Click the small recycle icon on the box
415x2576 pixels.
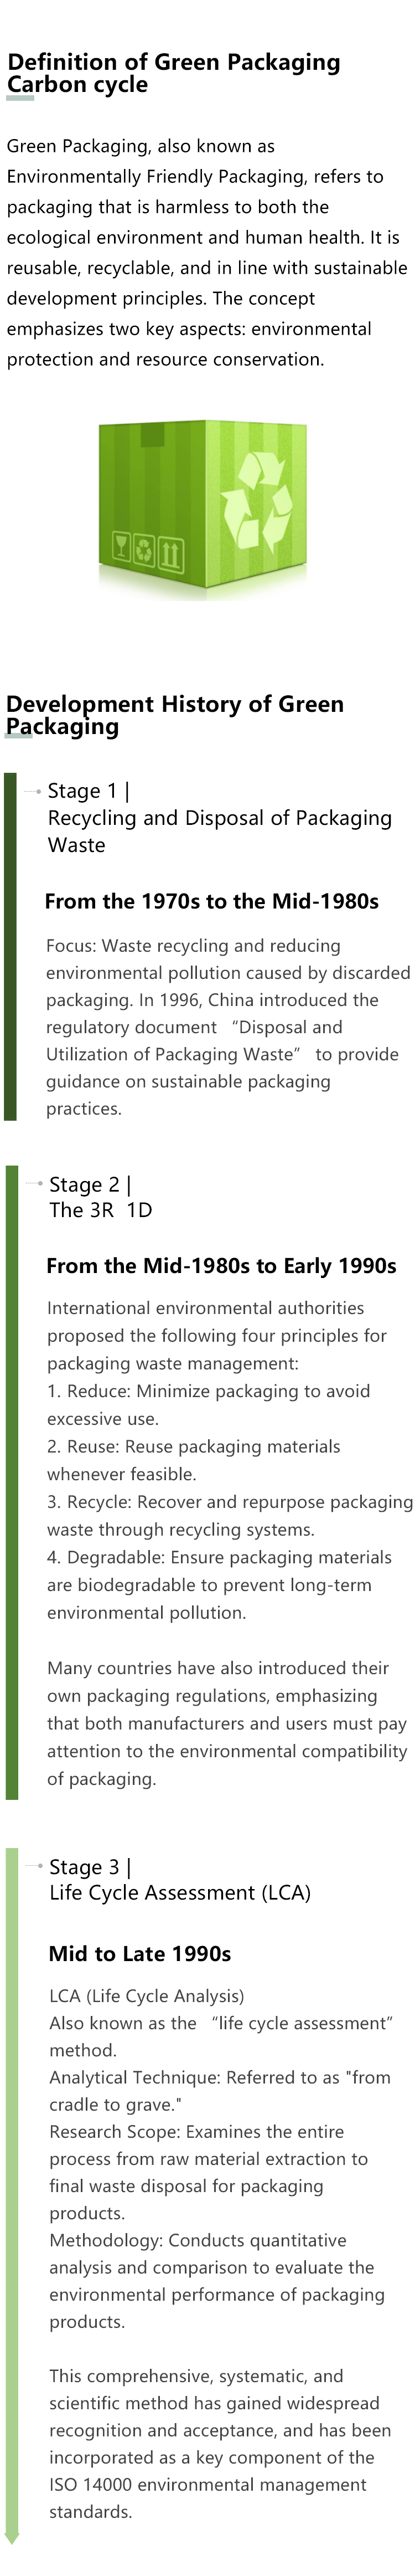point(145,551)
